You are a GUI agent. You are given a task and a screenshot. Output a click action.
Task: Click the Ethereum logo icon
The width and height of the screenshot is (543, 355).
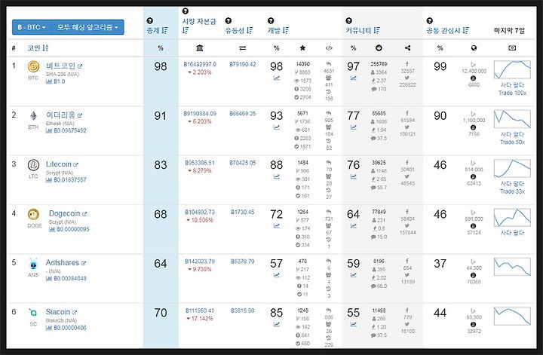pos(33,115)
